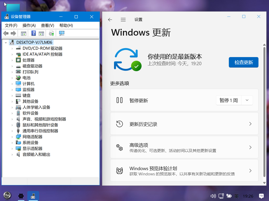Click the keyboard category icon
Viewport: 269px width, 201px height.
[18, 95]
